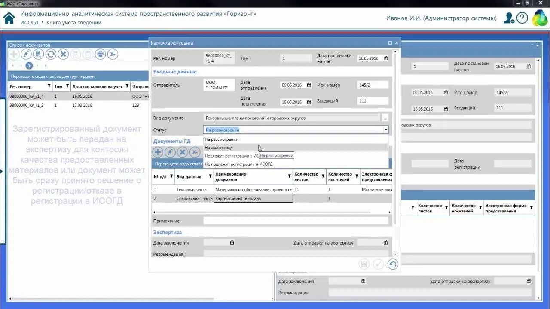
Task: Click the Отправитель ООО НЕОЛАНТ field
Action: click(219, 85)
